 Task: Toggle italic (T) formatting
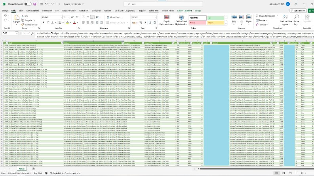(x=48, y=22)
